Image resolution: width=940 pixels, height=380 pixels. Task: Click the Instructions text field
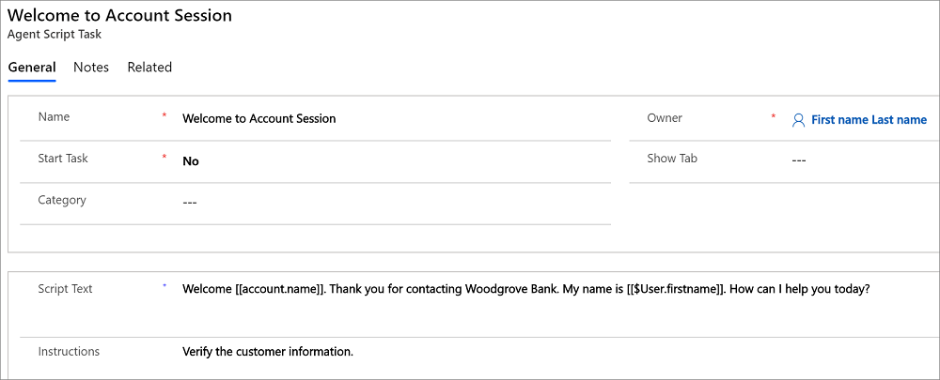coord(558,351)
